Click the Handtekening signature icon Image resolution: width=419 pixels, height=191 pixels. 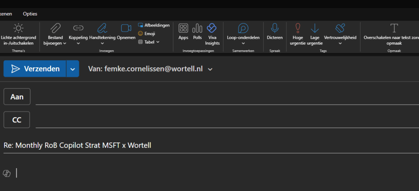pos(102,28)
